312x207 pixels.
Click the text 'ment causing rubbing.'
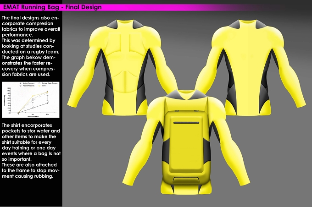click(28, 176)
